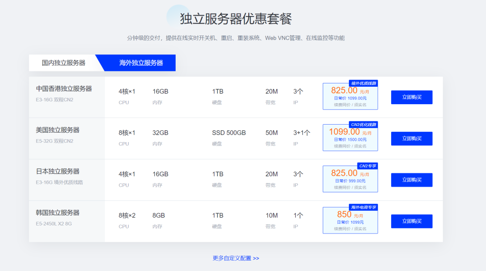486x271 pixels.
Task: Choose the 韩国独立服务器 row title
Action: [x=58, y=213]
